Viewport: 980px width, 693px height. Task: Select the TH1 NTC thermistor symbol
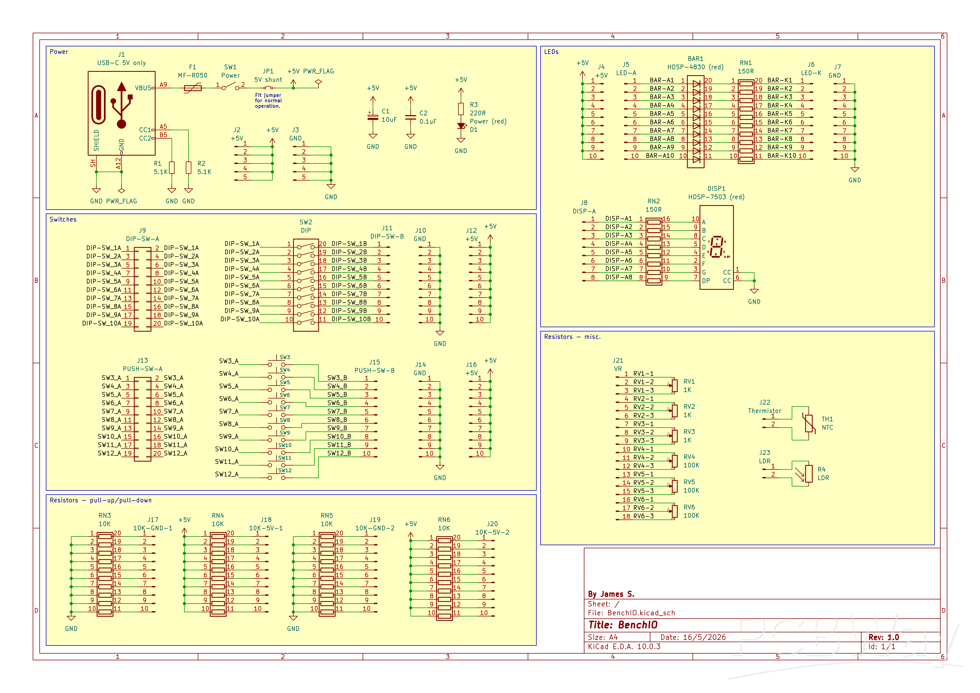coord(808,423)
